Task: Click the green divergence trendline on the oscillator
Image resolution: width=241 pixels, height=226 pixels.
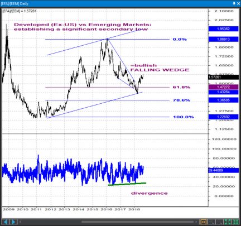Action: pyautogui.click(x=127, y=184)
